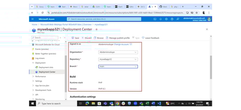Select Deployment Center in the sidebar
The width and height of the screenshot is (241, 110).
(47, 72)
